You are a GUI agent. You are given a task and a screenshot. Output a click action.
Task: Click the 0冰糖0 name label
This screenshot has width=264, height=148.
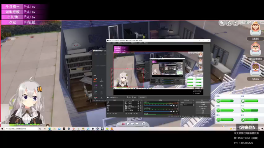pos(255,39)
